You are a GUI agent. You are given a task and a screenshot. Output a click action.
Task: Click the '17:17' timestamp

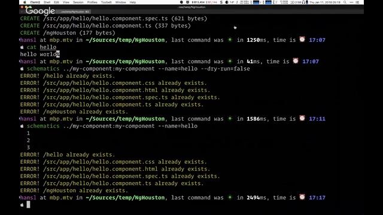click(x=317, y=198)
